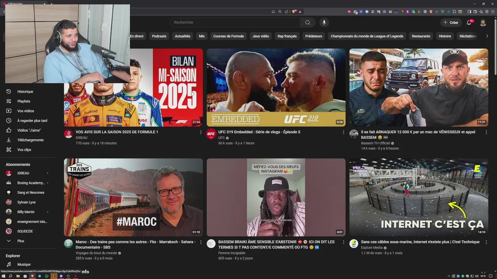Show more filter chips with right arrow
497x279 pixels.
pos(487,36)
